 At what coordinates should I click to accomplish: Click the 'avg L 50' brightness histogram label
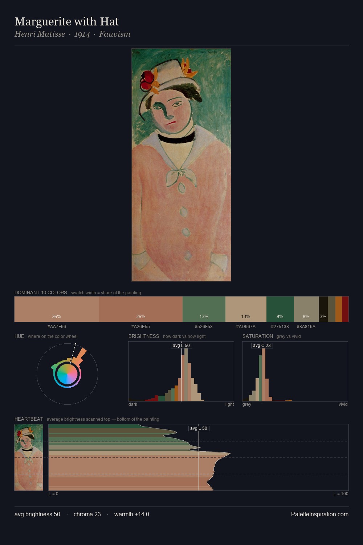coord(181,346)
